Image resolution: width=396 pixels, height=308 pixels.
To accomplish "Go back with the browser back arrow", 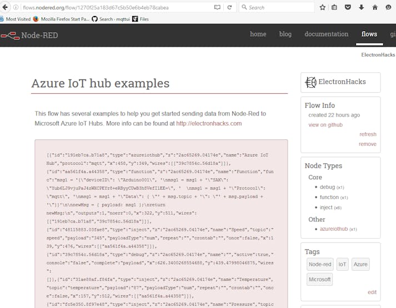I will point(4,7).
